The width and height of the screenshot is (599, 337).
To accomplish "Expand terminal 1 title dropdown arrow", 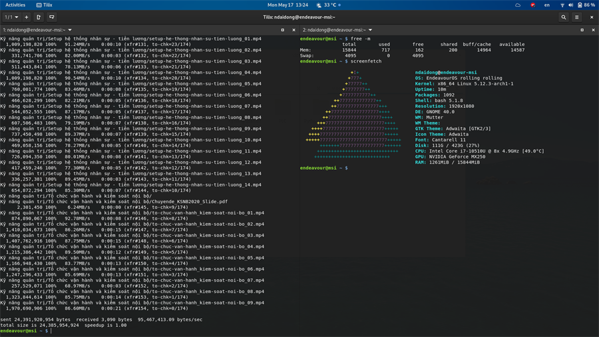I will [70, 30].
